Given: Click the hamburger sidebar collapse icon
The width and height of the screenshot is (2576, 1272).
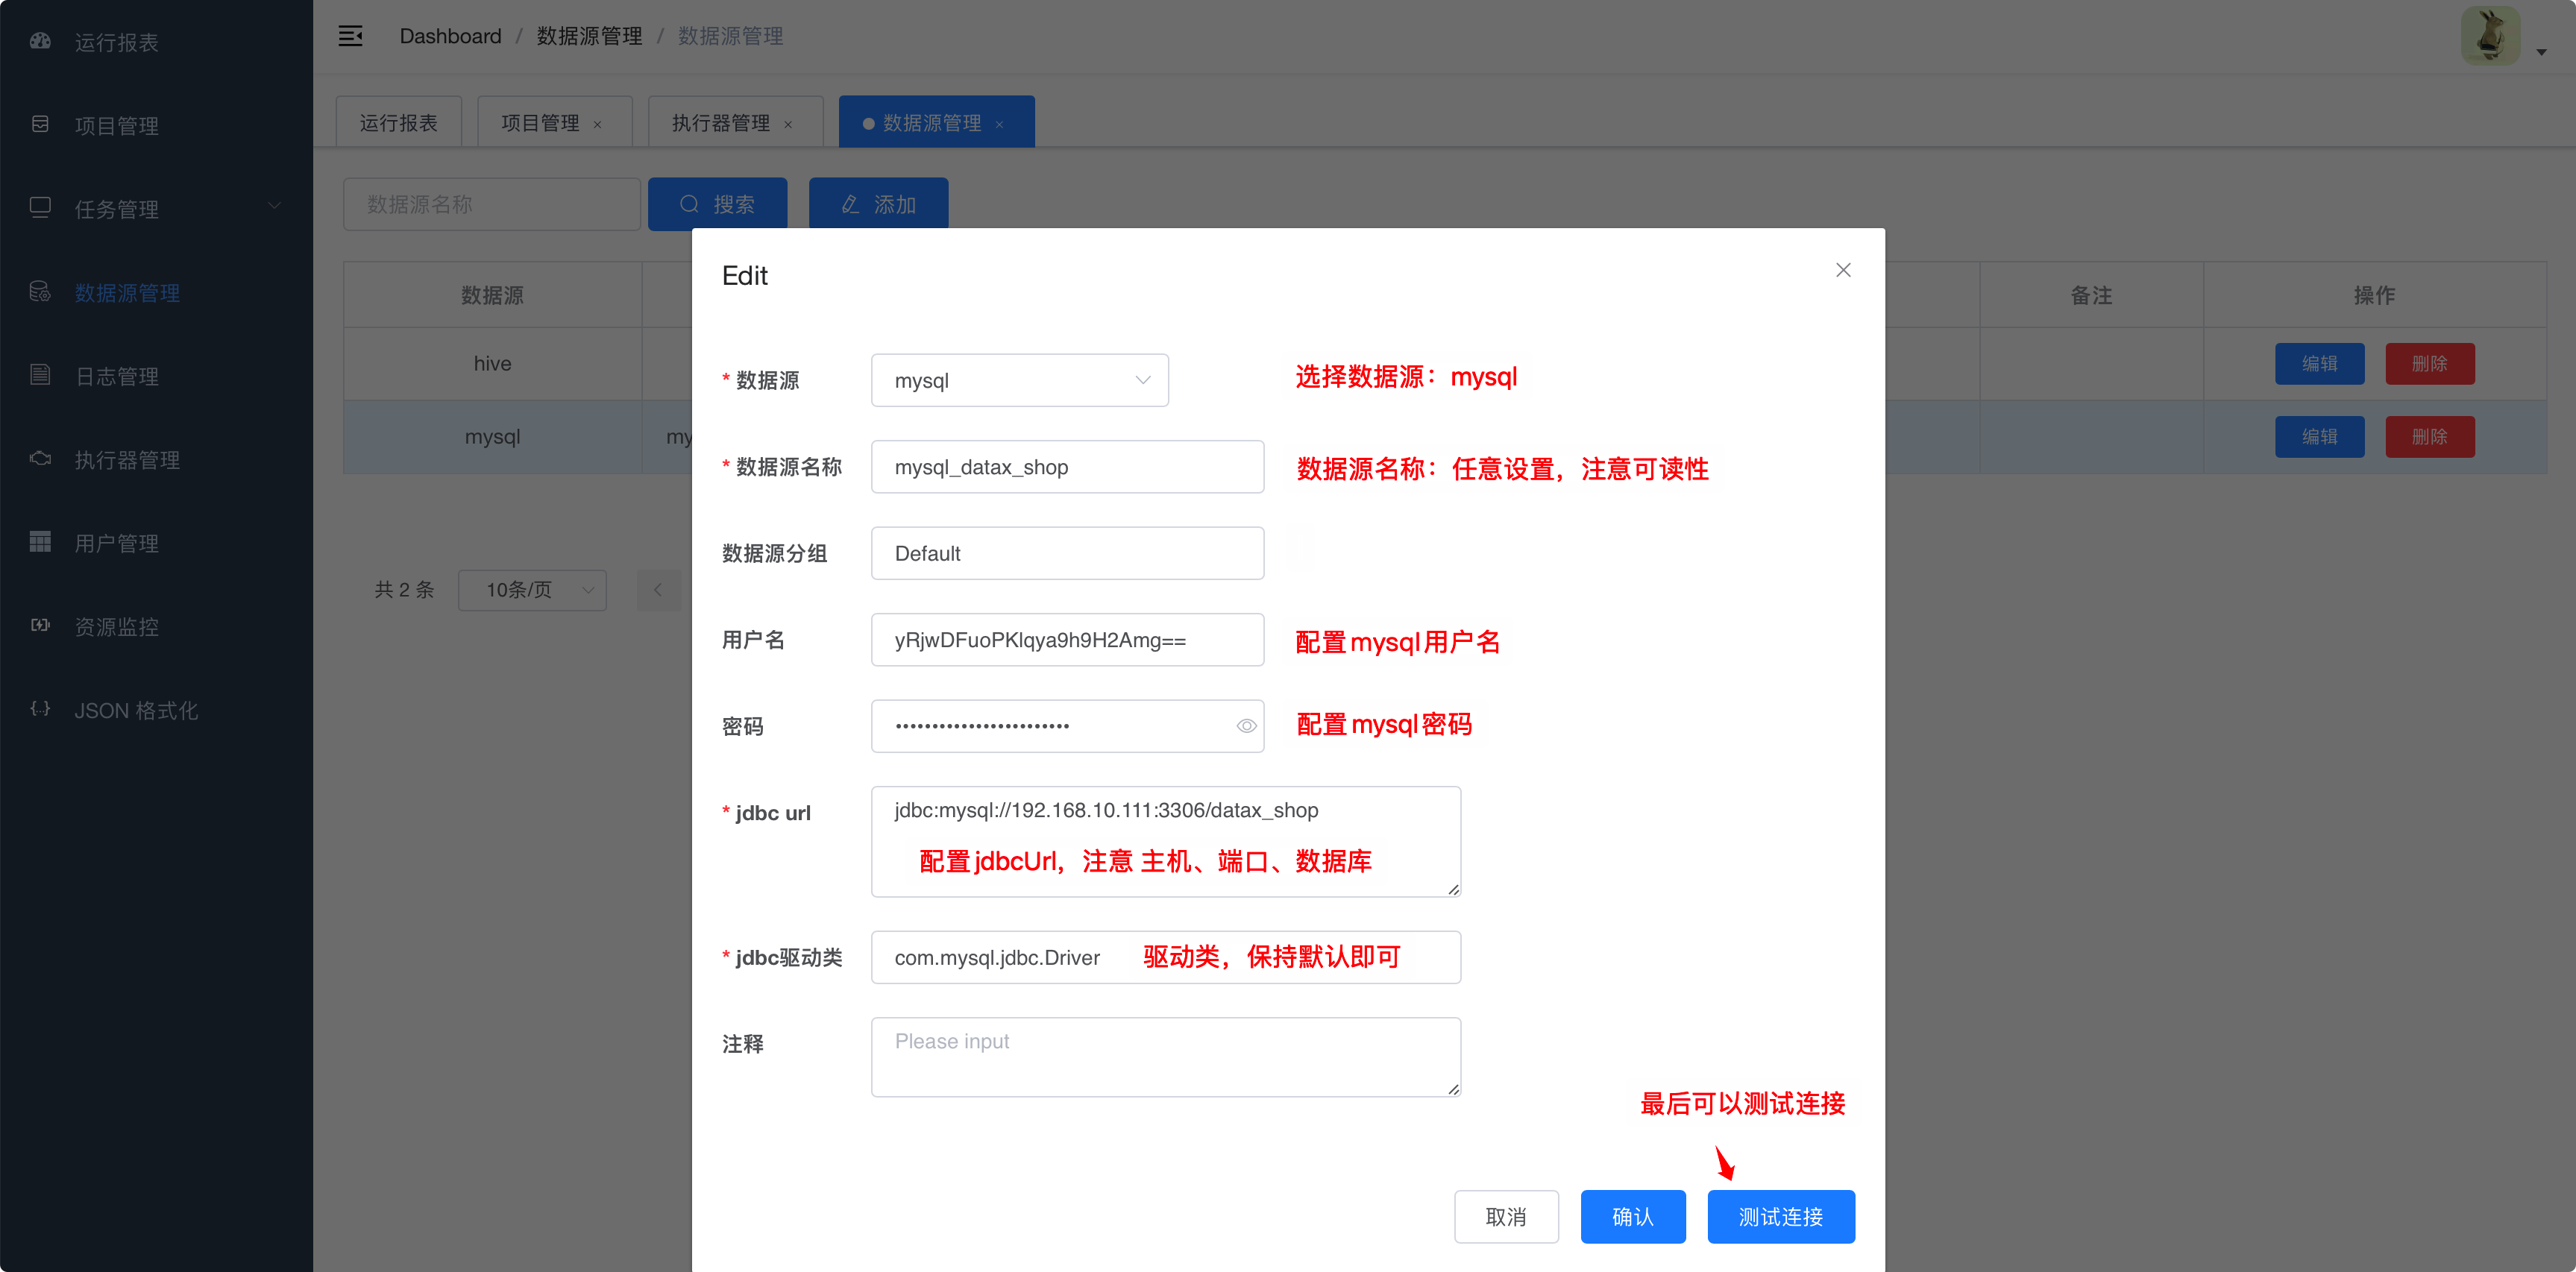Looking at the screenshot, I should [x=350, y=36].
